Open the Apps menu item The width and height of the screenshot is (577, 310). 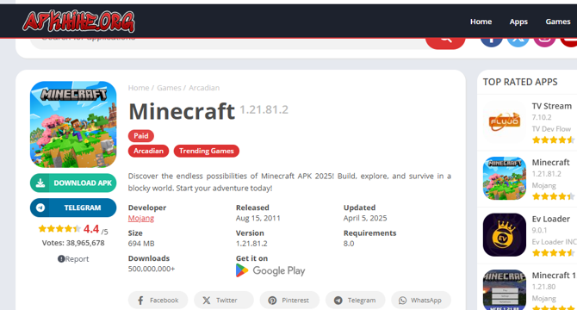pyautogui.click(x=518, y=22)
